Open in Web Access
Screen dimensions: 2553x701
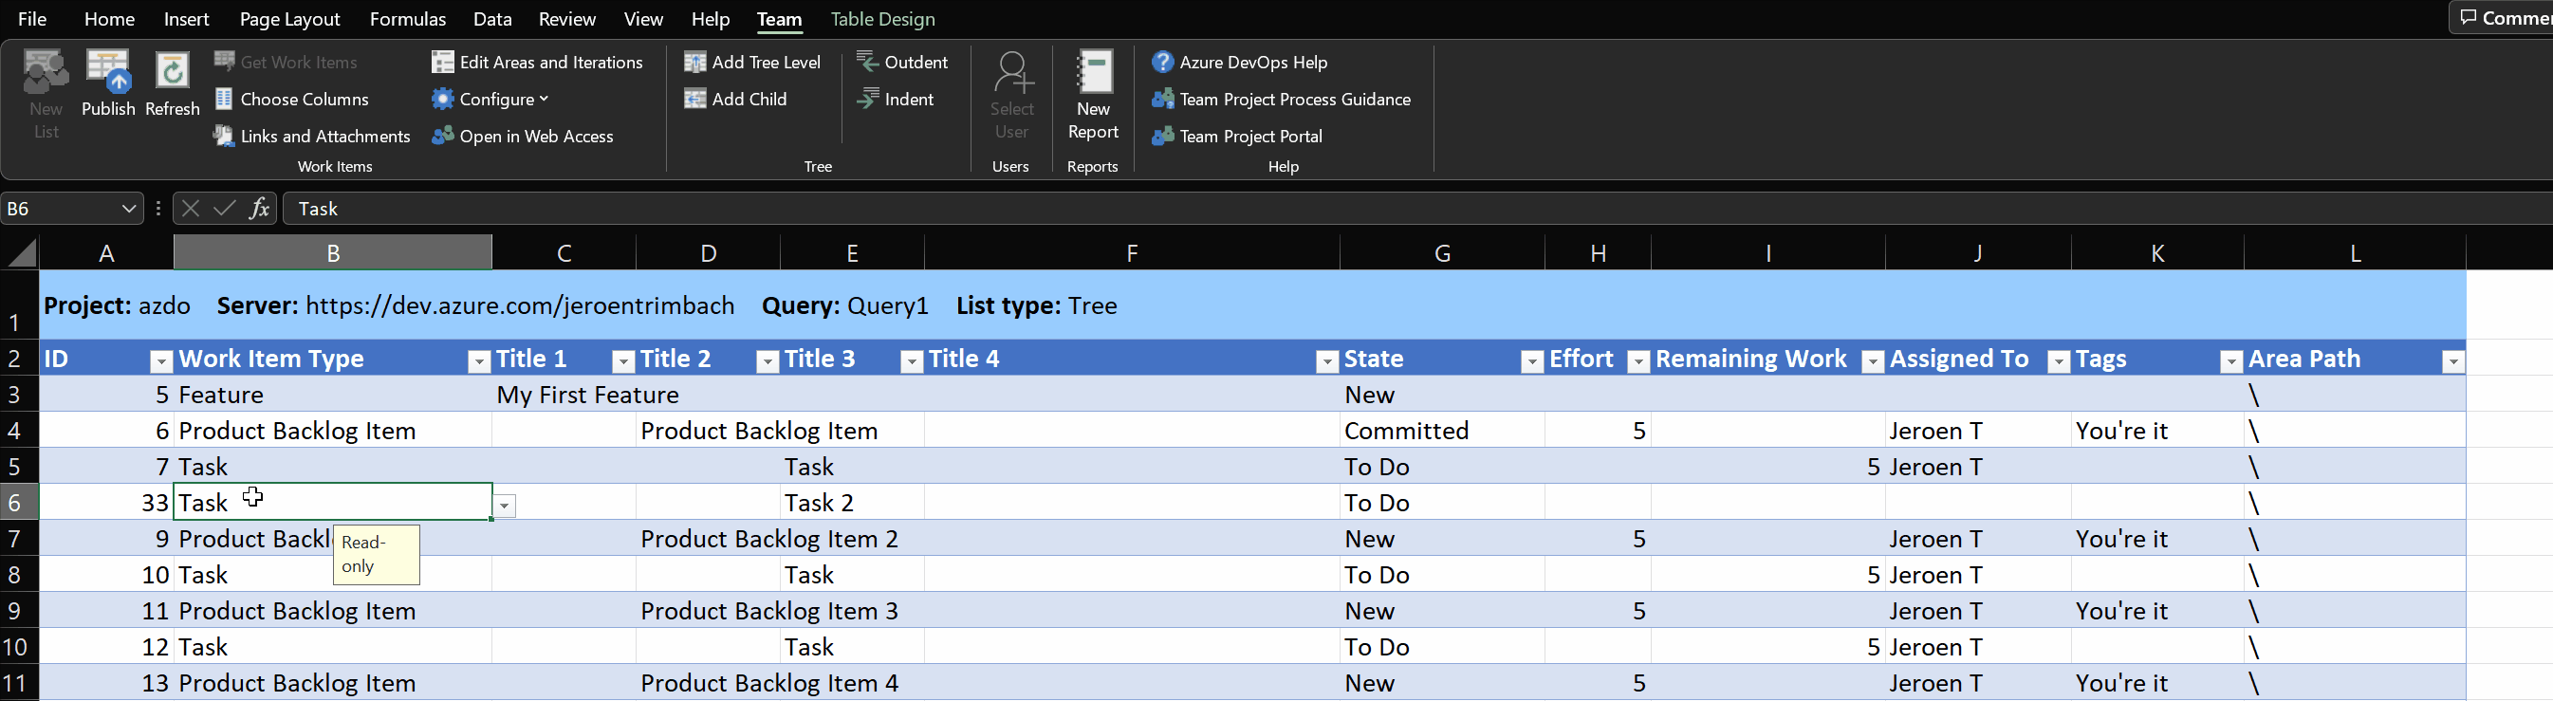point(523,136)
